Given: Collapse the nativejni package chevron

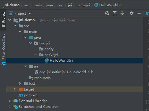Looking at the screenshot, I should click(36, 54).
